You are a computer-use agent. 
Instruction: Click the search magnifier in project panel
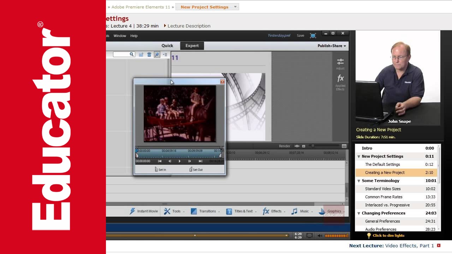[x=131, y=54]
